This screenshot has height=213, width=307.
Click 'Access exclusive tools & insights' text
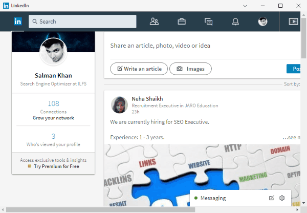click(x=53, y=160)
